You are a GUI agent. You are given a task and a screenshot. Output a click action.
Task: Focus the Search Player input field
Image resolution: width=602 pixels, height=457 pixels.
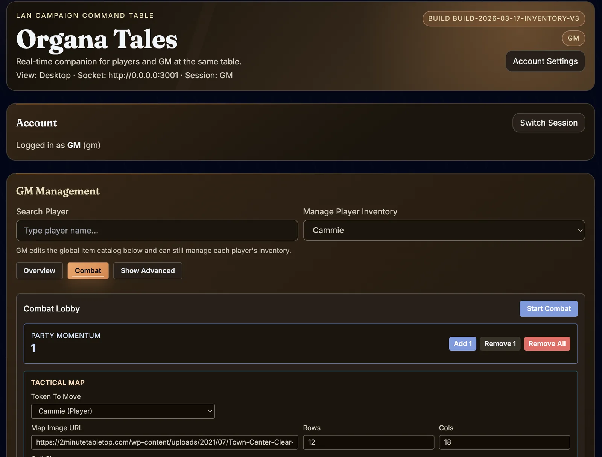click(x=157, y=231)
